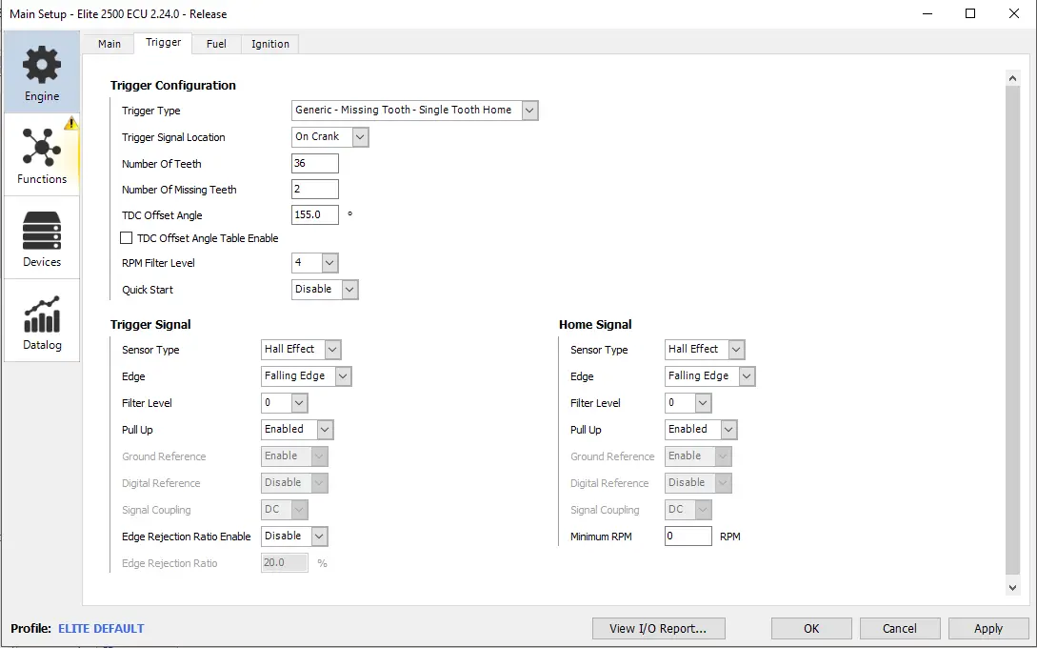Click the warning triangle on Functions
Viewport: 1037px width, 648px height.
pos(71,124)
